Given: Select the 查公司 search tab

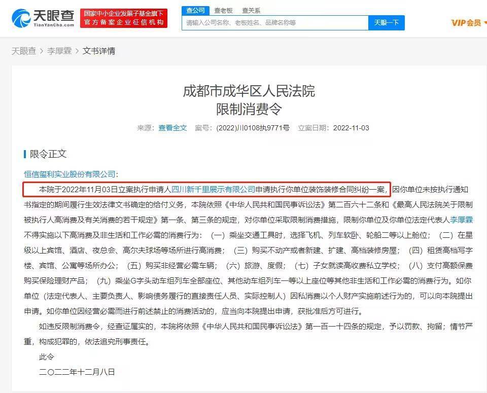Looking at the screenshot, I should [x=195, y=10].
